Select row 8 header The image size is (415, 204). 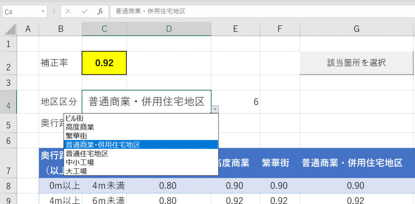(8, 186)
